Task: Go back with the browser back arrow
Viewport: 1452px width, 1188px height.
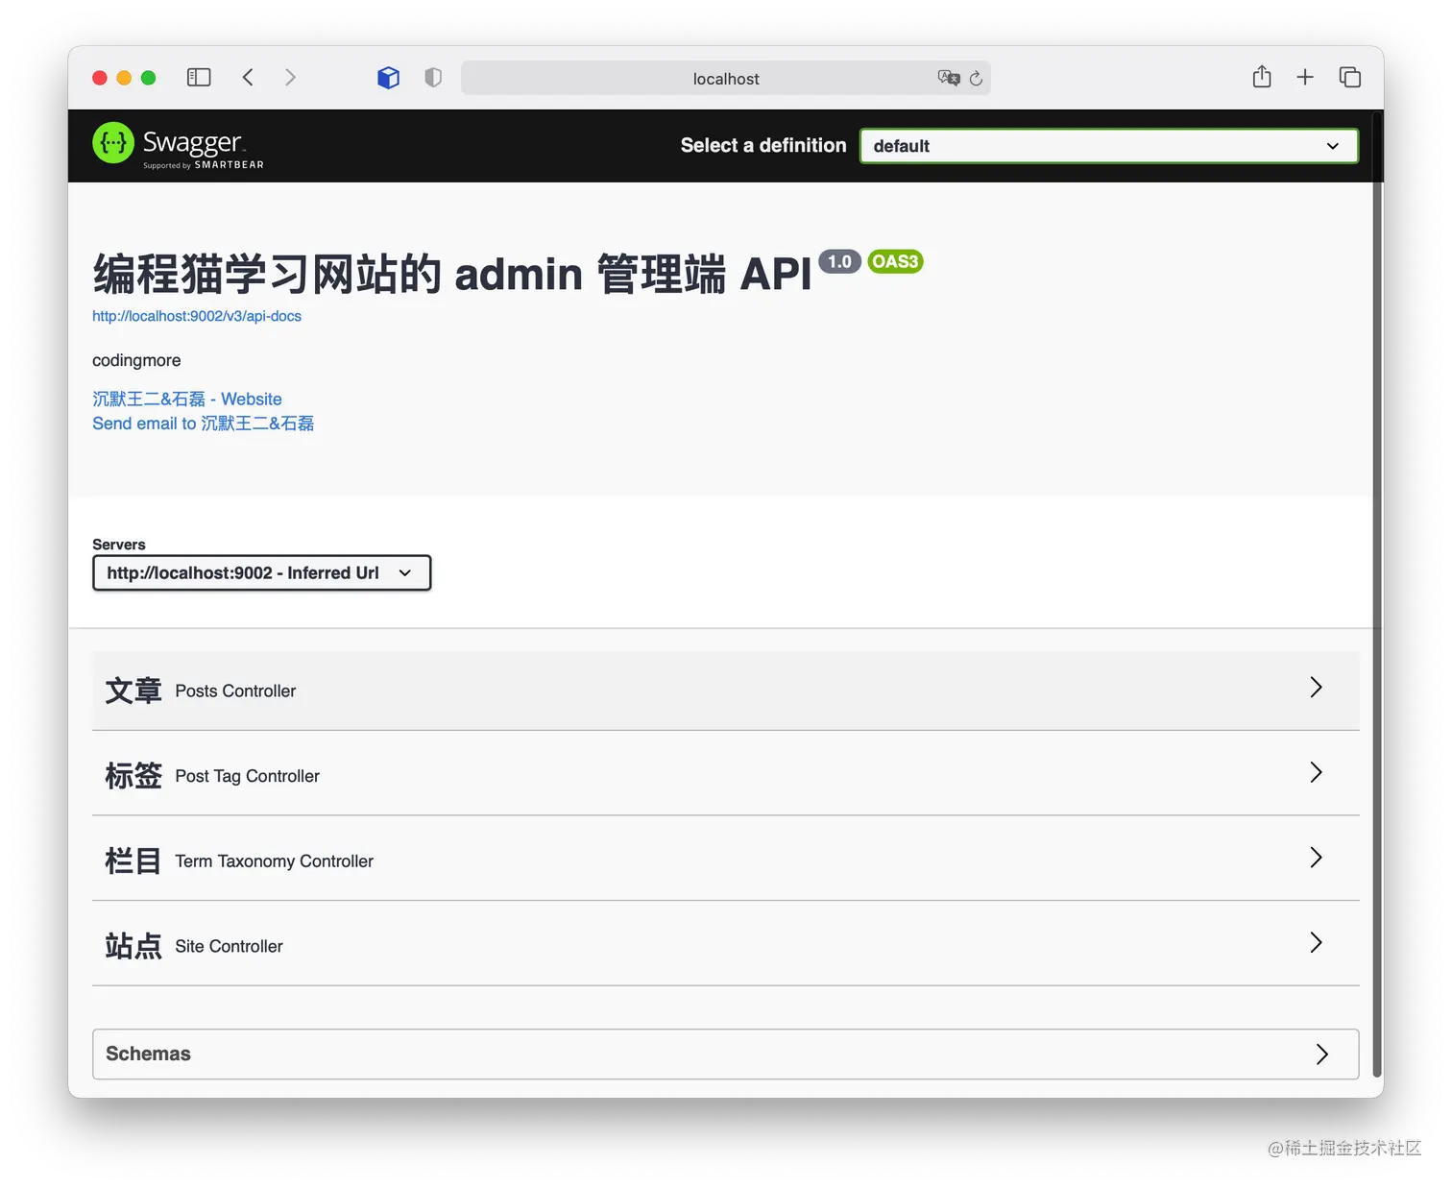Action: [x=248, y=77]
